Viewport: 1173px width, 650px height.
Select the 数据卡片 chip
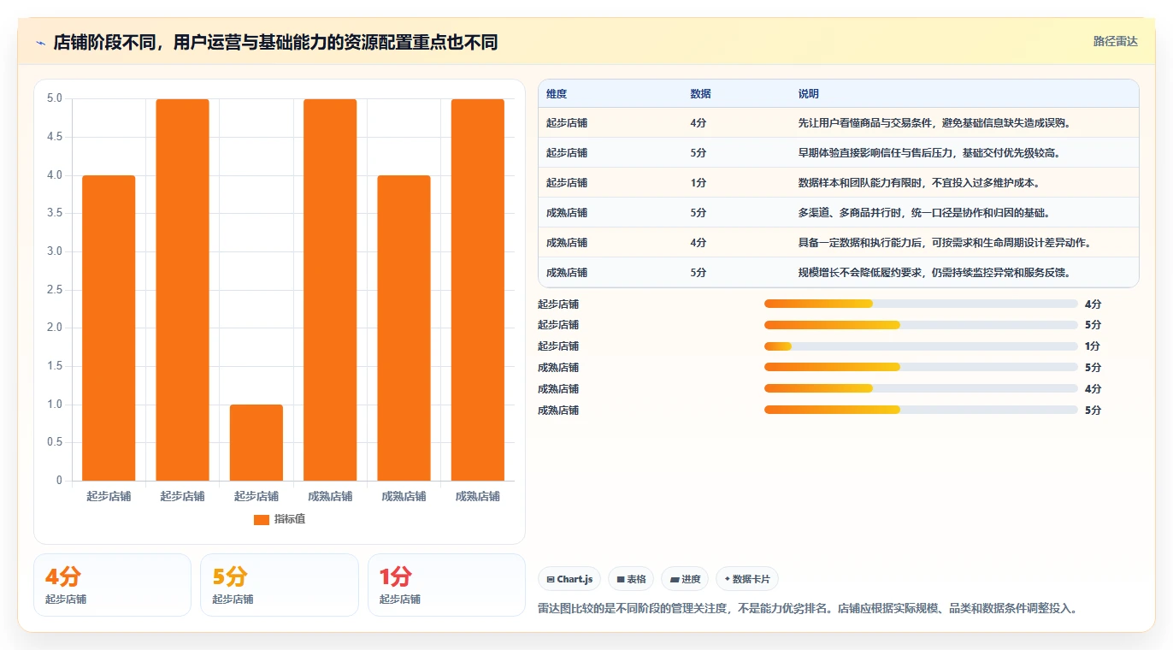pyautogui.click(x=747, y=579)
